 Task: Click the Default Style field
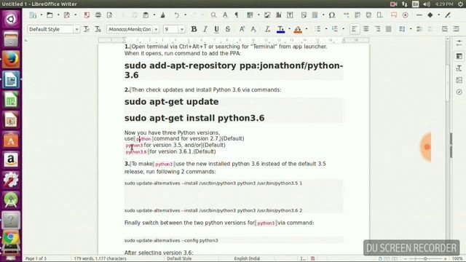(x=50, y=29)
